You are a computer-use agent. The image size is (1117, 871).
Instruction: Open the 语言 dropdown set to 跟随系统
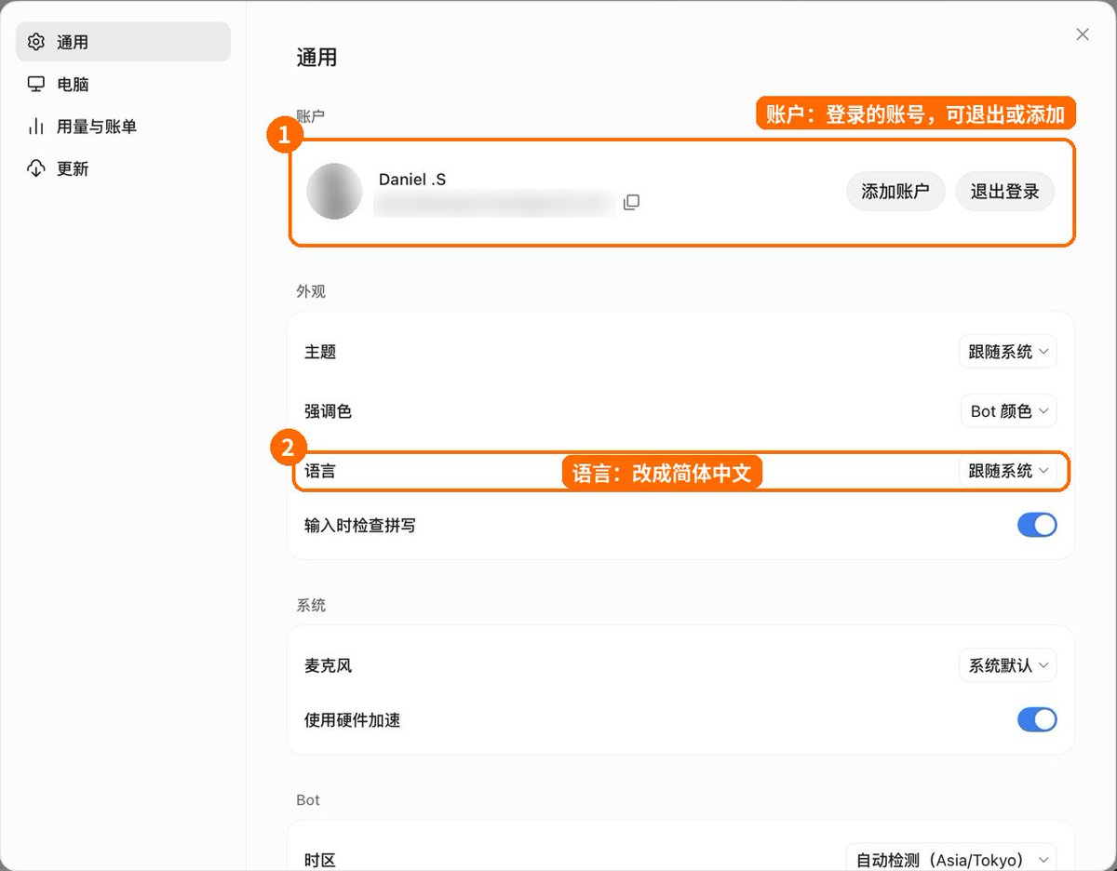tap(1008, 471)
